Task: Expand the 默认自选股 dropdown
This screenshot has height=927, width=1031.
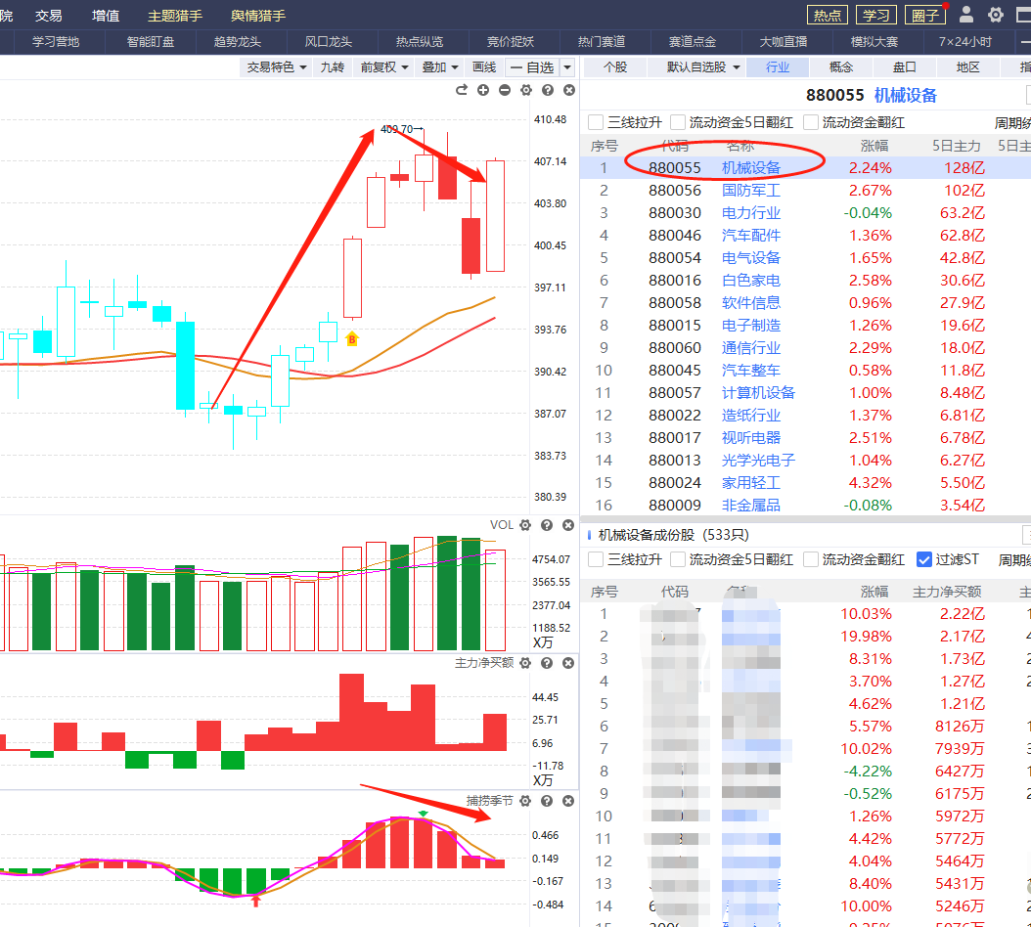Action: 702,67
